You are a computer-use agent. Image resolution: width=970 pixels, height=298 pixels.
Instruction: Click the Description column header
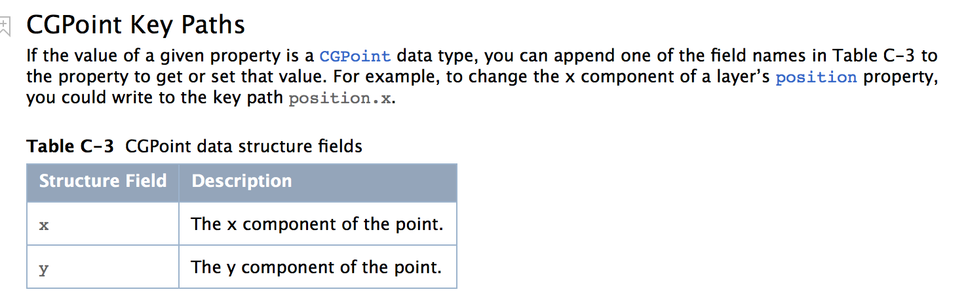tap(242, 181)
